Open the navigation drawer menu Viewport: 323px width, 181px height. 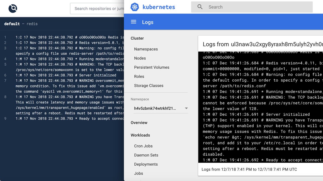coord(134,22)
